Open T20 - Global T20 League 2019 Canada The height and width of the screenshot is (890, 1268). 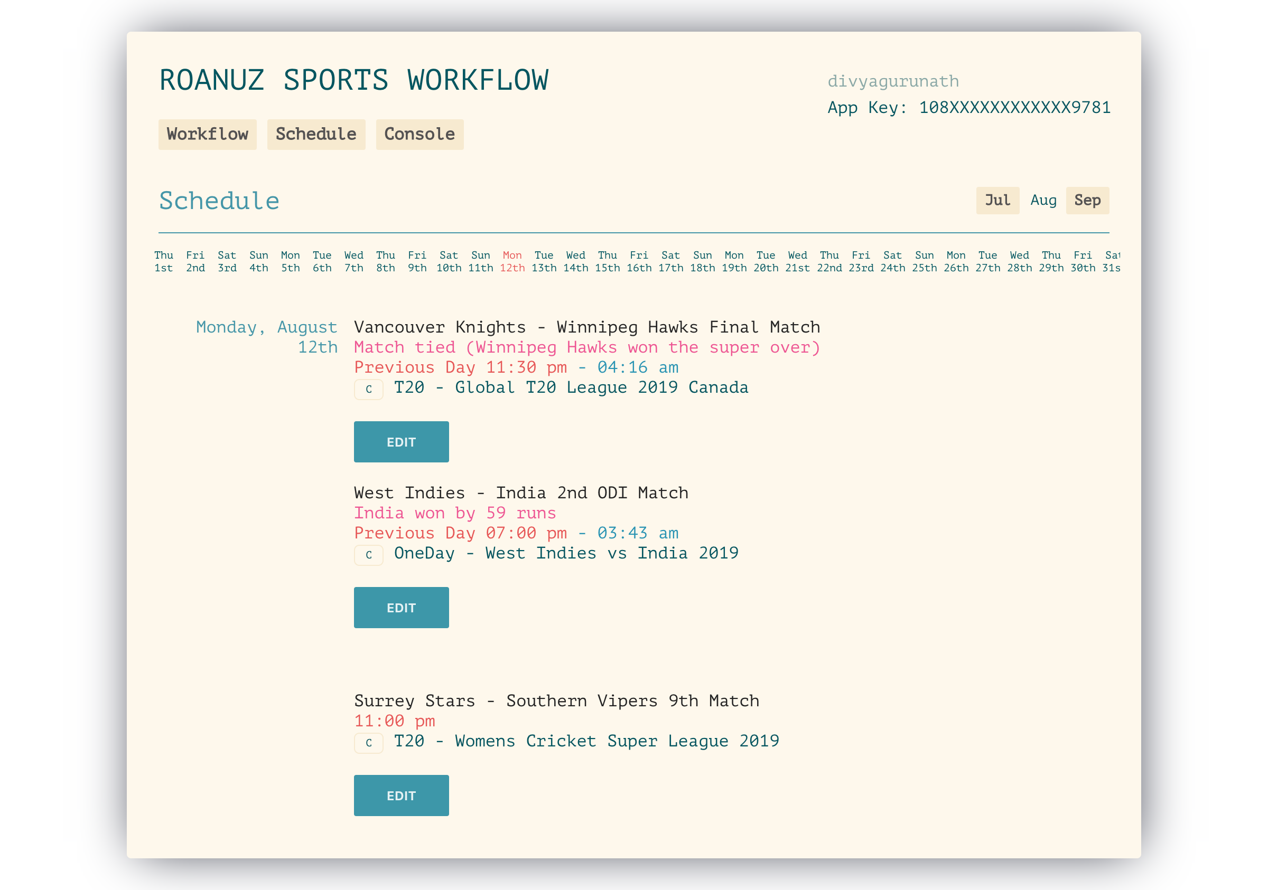click(x=571, y=387)
